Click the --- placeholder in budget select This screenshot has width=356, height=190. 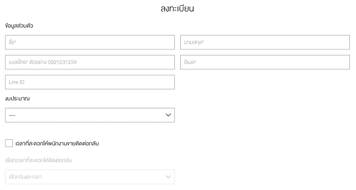[12, 115]
